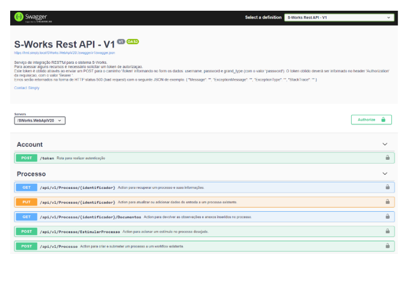Click lock icon on the PUT row
Image resolution: width=408 pixels, height=304 pixels.
pyautogui.click(x=388, y=202)
